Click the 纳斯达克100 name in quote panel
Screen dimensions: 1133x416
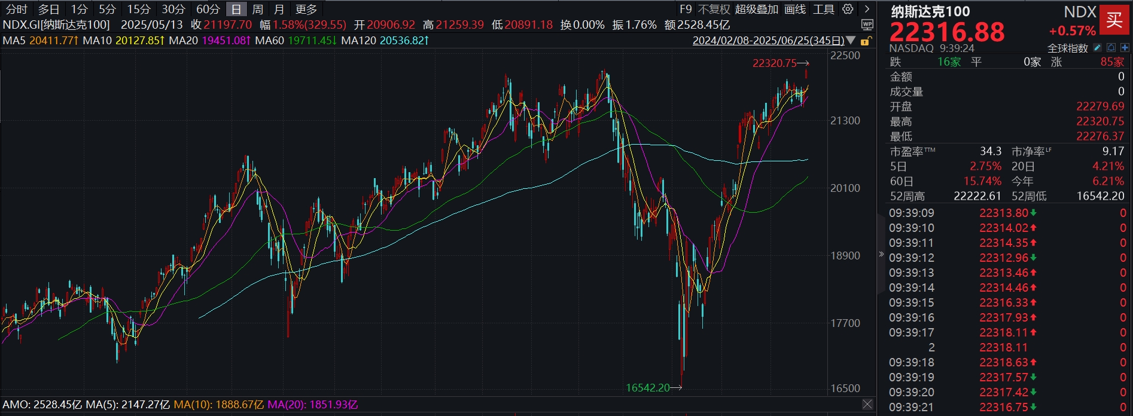point(931,11)
